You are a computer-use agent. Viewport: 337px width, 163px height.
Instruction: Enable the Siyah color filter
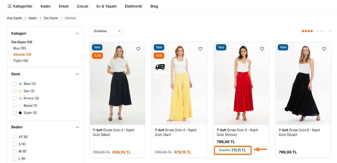tap(15, 113)
